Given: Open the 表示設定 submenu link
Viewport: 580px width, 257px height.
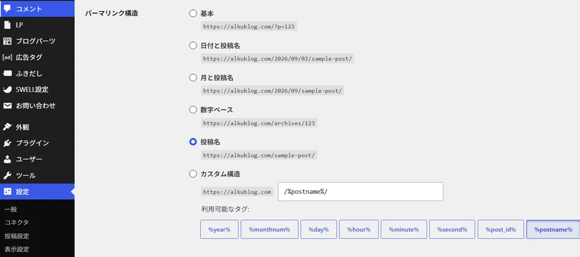Looking at the screenshot, I should (x=16, y=249).
